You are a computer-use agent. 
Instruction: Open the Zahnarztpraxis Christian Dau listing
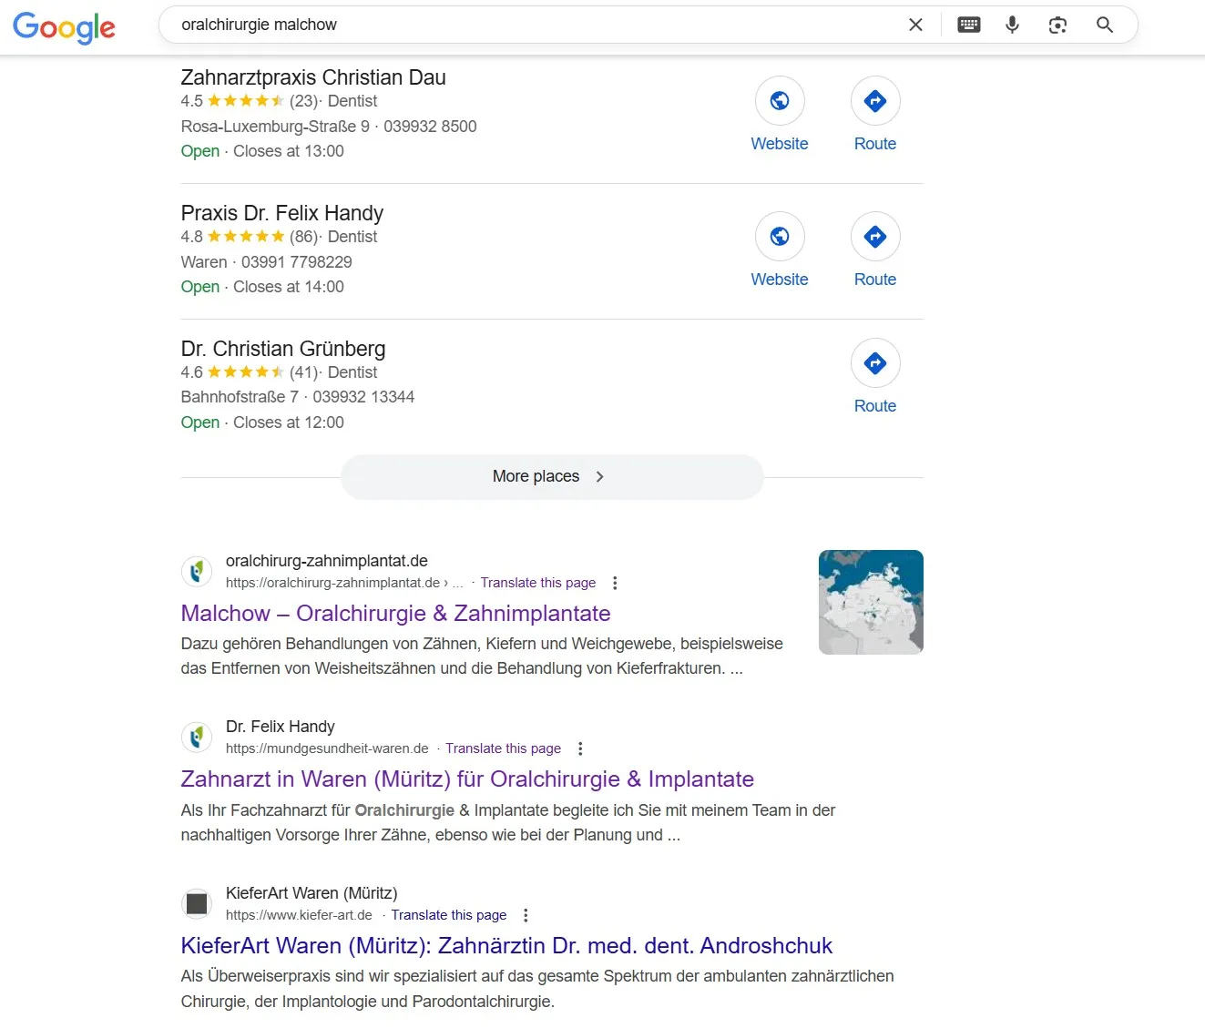coord(313,77)
